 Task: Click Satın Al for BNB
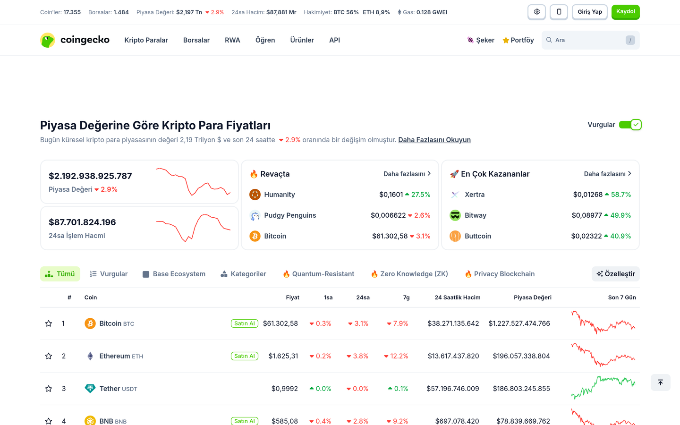[x=245, y=421]
